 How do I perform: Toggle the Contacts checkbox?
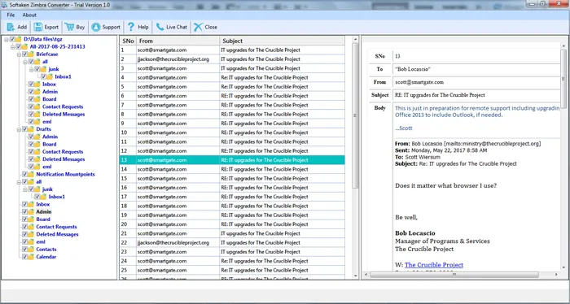click(x=25, y=250)
